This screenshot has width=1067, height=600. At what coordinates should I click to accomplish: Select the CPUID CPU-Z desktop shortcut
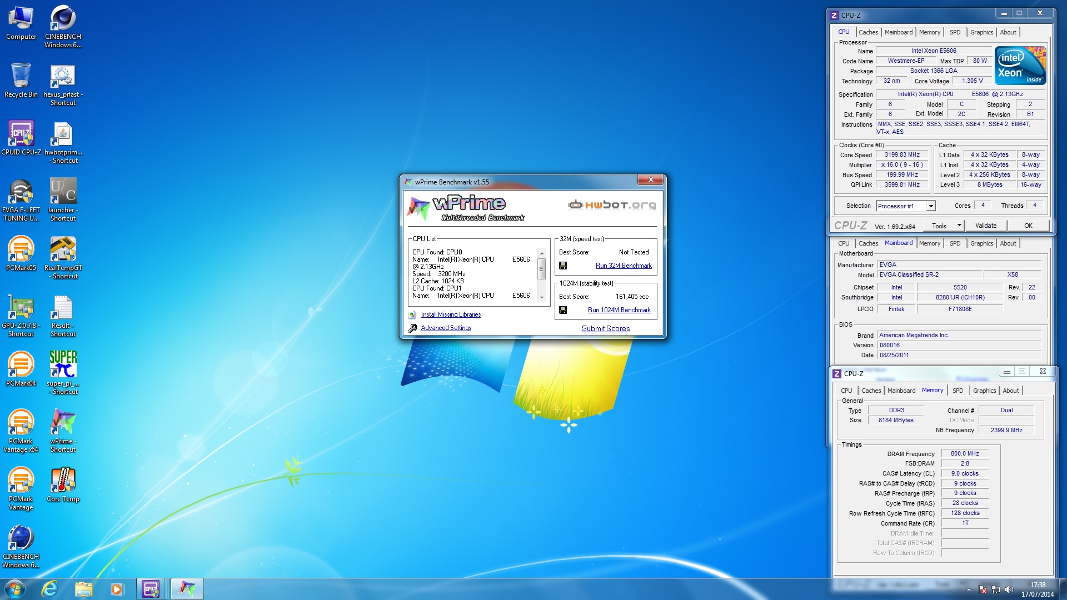coord(21,138)
